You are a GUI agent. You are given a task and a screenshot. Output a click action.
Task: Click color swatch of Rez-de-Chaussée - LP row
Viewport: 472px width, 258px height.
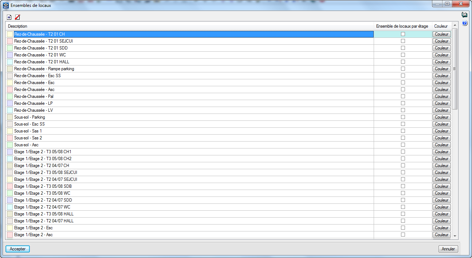click(10, 103)
